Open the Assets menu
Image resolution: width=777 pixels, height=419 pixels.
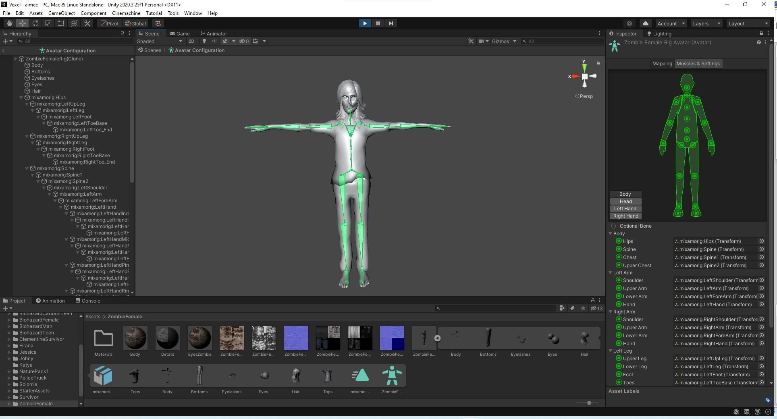36,13
